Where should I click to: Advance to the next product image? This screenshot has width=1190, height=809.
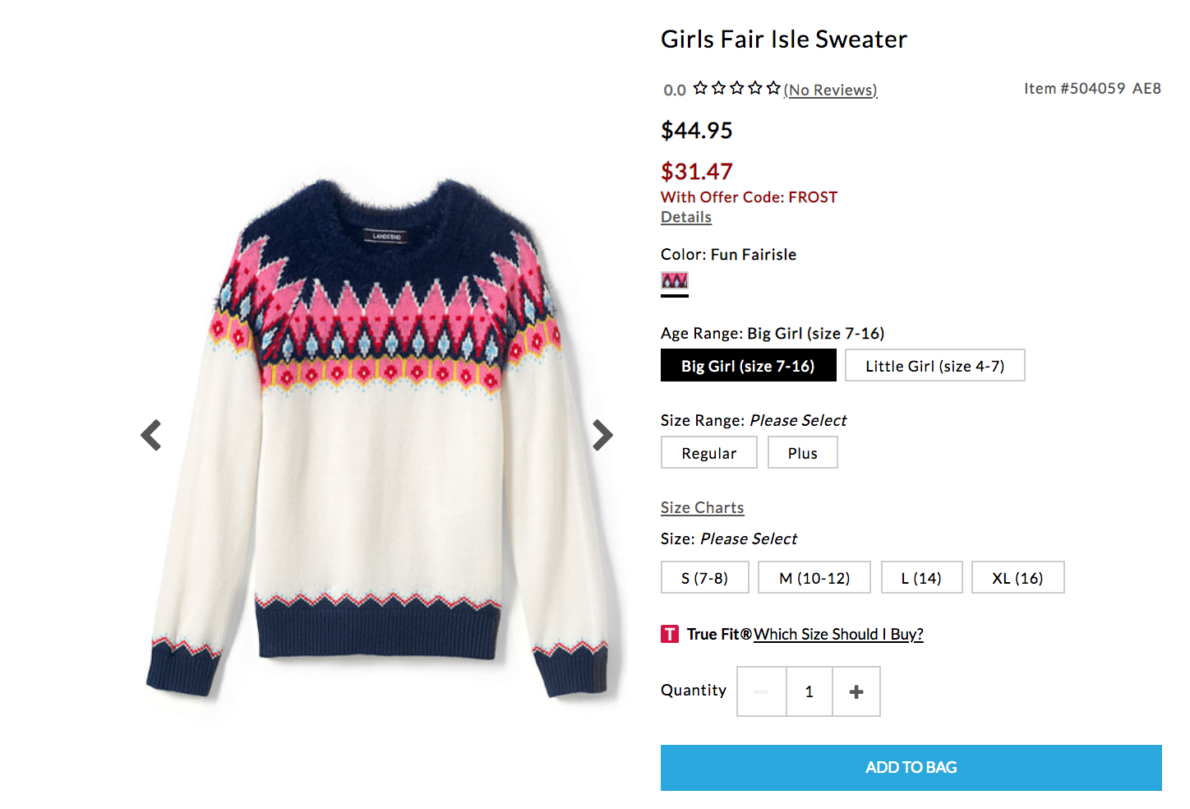[602, 435]
